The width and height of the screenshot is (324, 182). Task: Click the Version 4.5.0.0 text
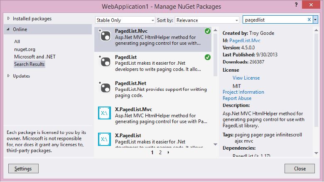[x=238, y=48]
